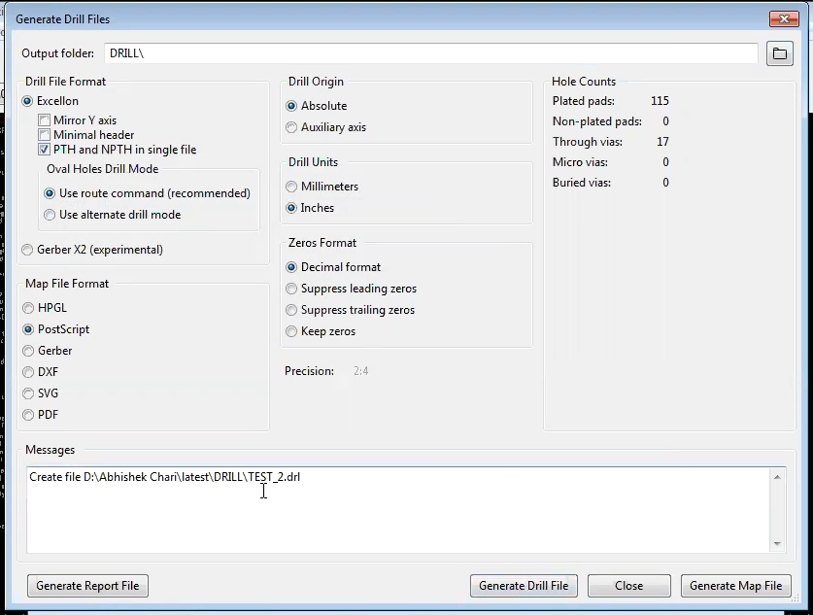Switch drill units to Millimeters

291,187
